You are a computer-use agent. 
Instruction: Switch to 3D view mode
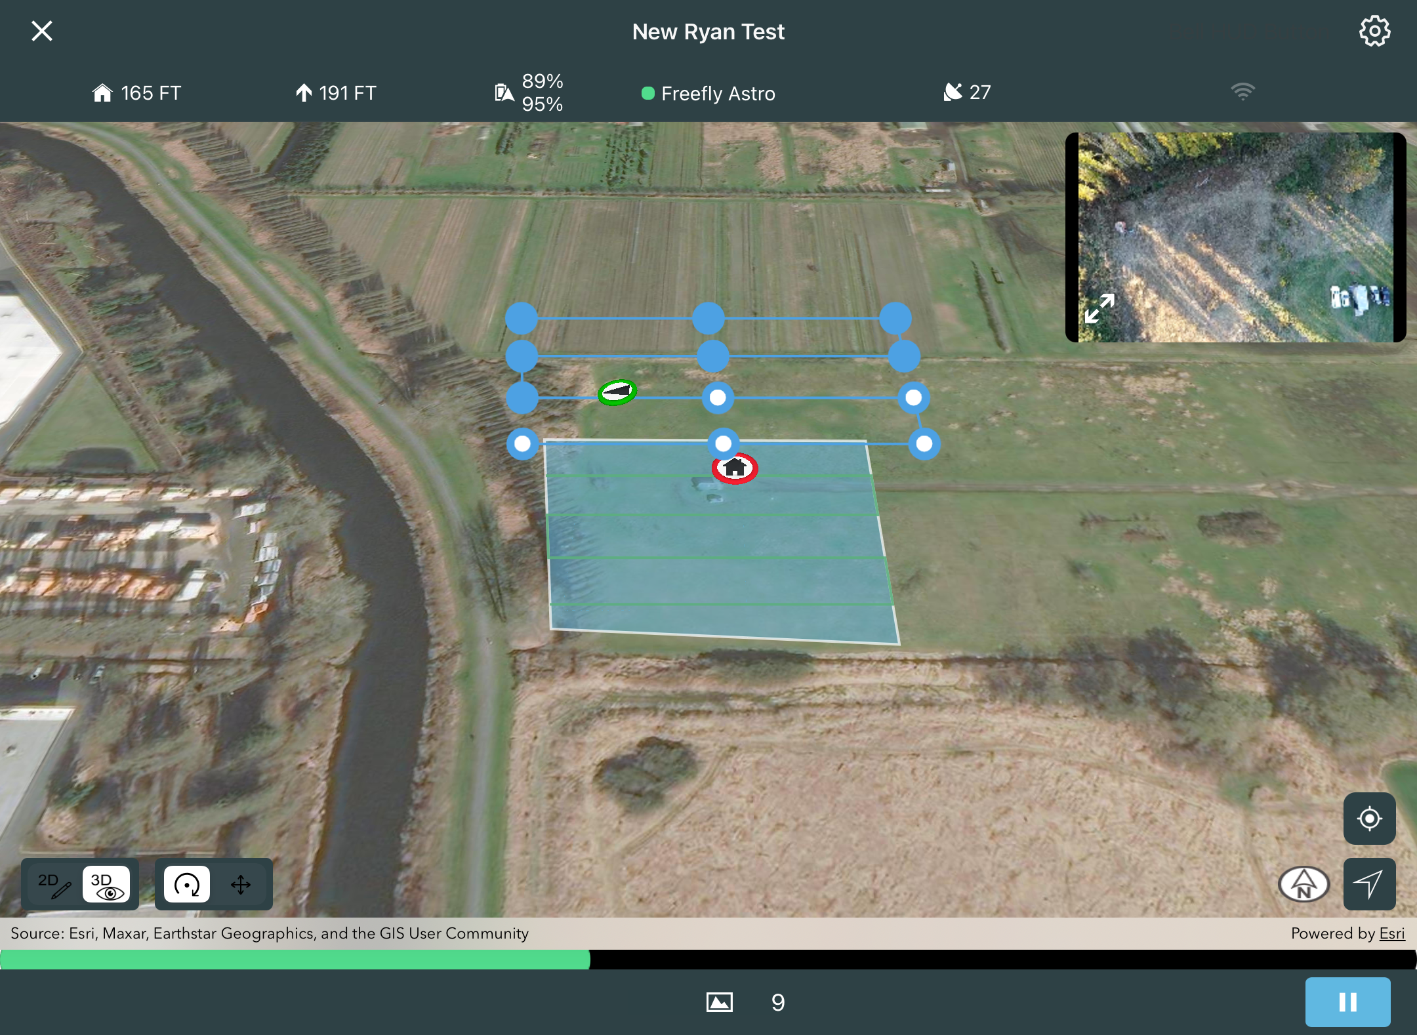[x=106, y=885]
